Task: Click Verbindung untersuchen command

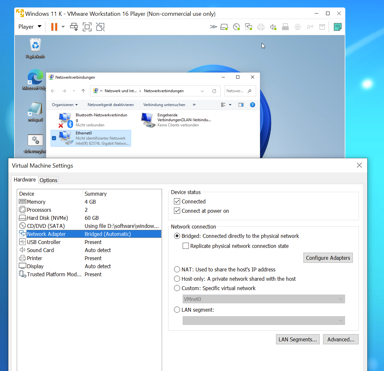Action: pos(164,105)
